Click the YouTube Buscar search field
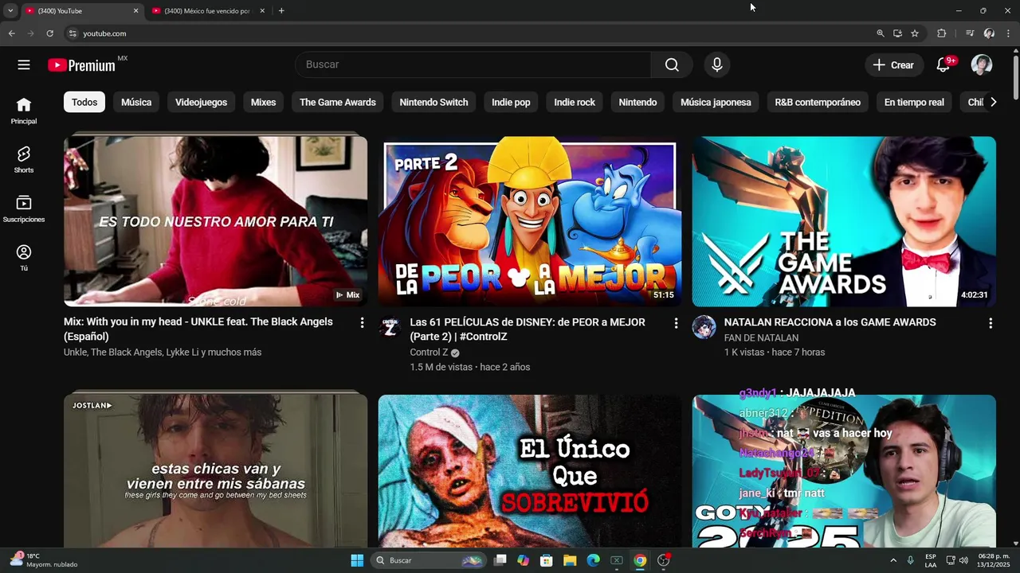1020x573 pixels. click(473, 65)
